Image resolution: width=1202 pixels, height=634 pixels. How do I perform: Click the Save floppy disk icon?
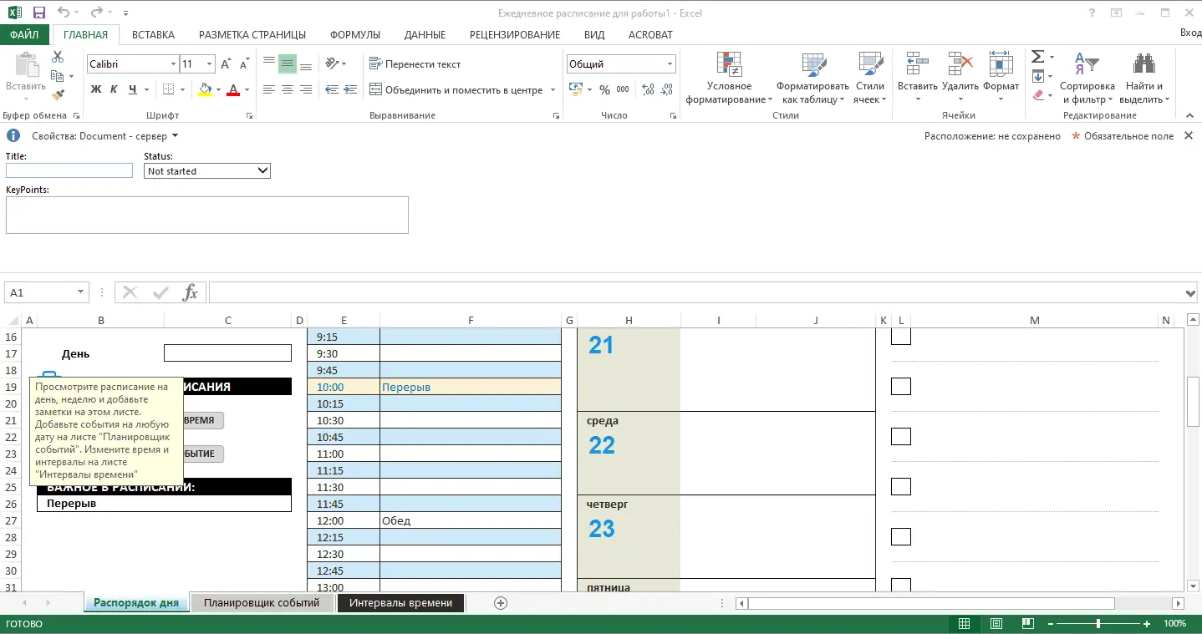pos(38,13)
